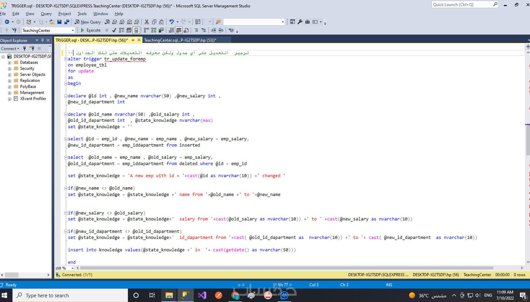Collapse the alter trigger code block
The height and width of the screenshot is (302, 530).
click(x=66, y=59)
